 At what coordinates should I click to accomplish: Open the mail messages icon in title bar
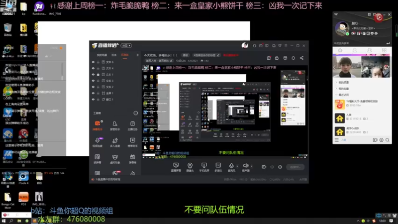(261, 46)
